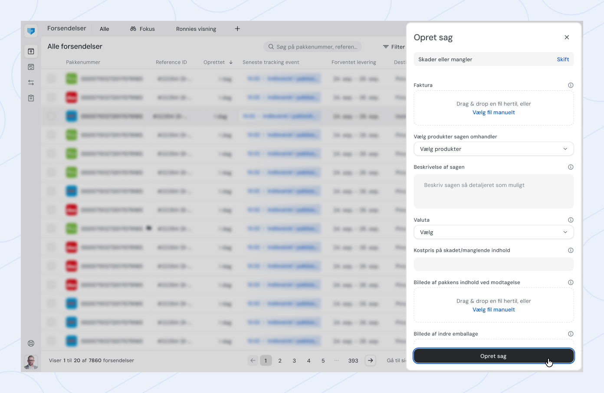
Task: Switch to the Fokus tab
Action: point(142,29)
